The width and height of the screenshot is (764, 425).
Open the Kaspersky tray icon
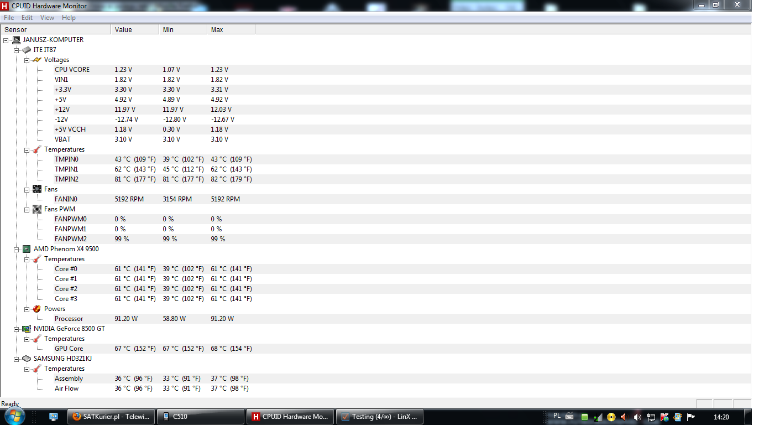click(x=664, y=417)
